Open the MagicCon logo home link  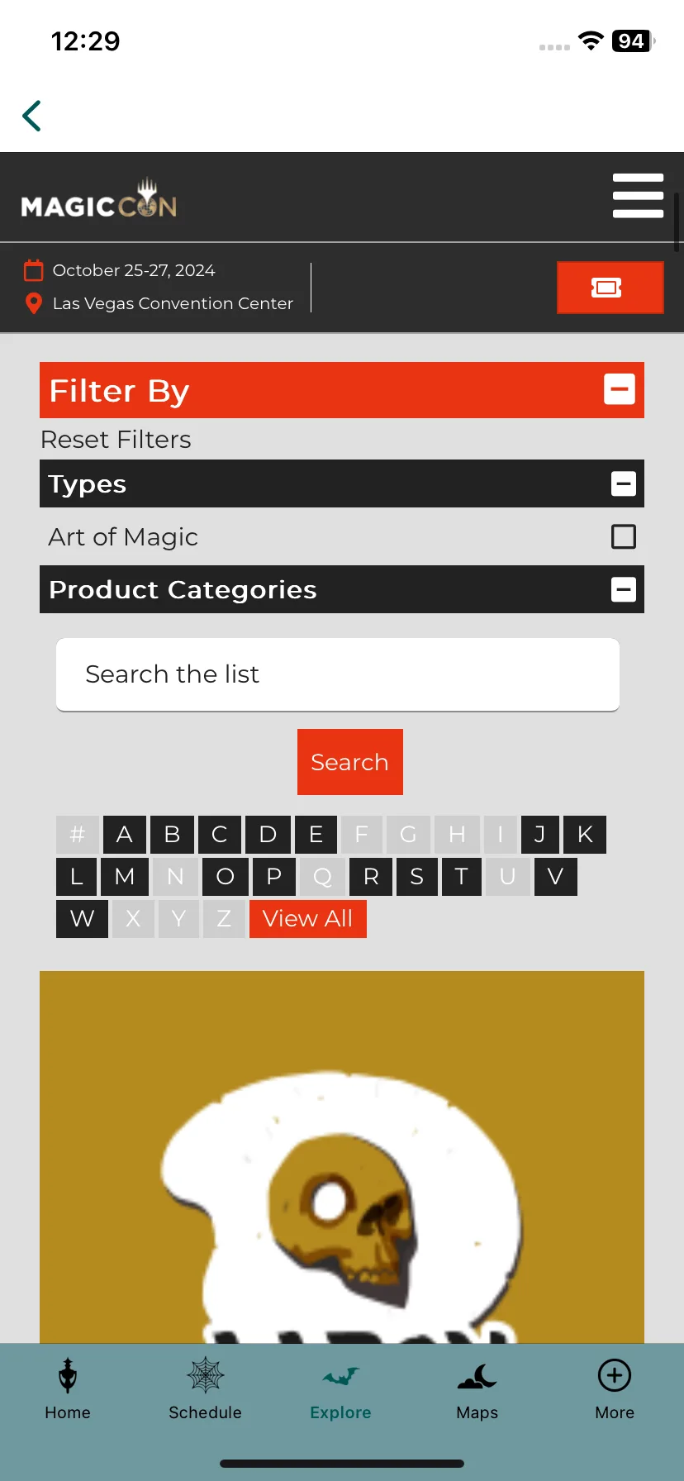tap(99, 199)
